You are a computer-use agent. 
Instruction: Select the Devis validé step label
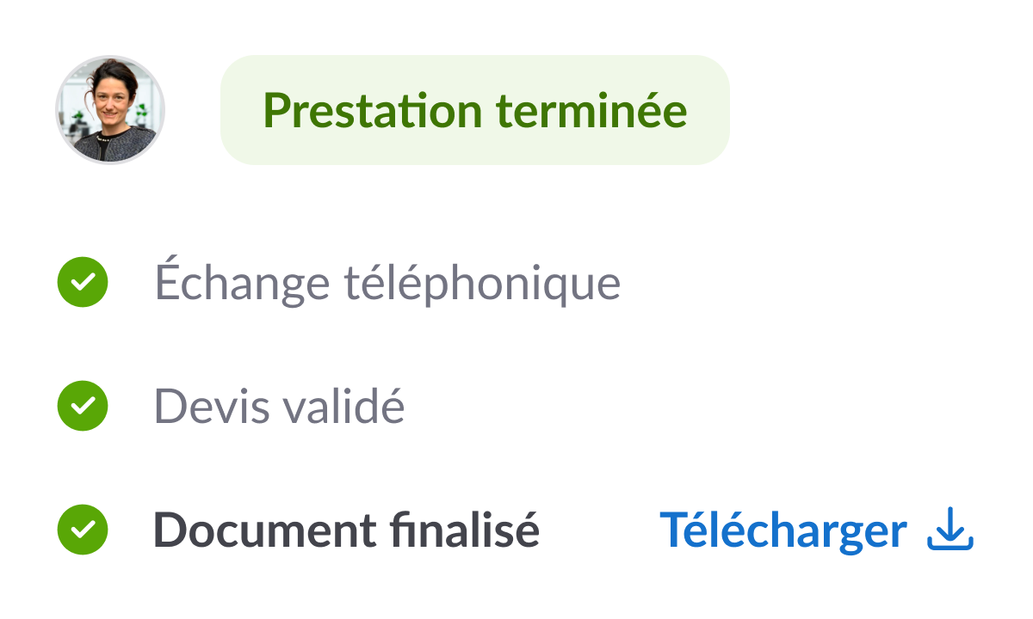coord(279,406)
